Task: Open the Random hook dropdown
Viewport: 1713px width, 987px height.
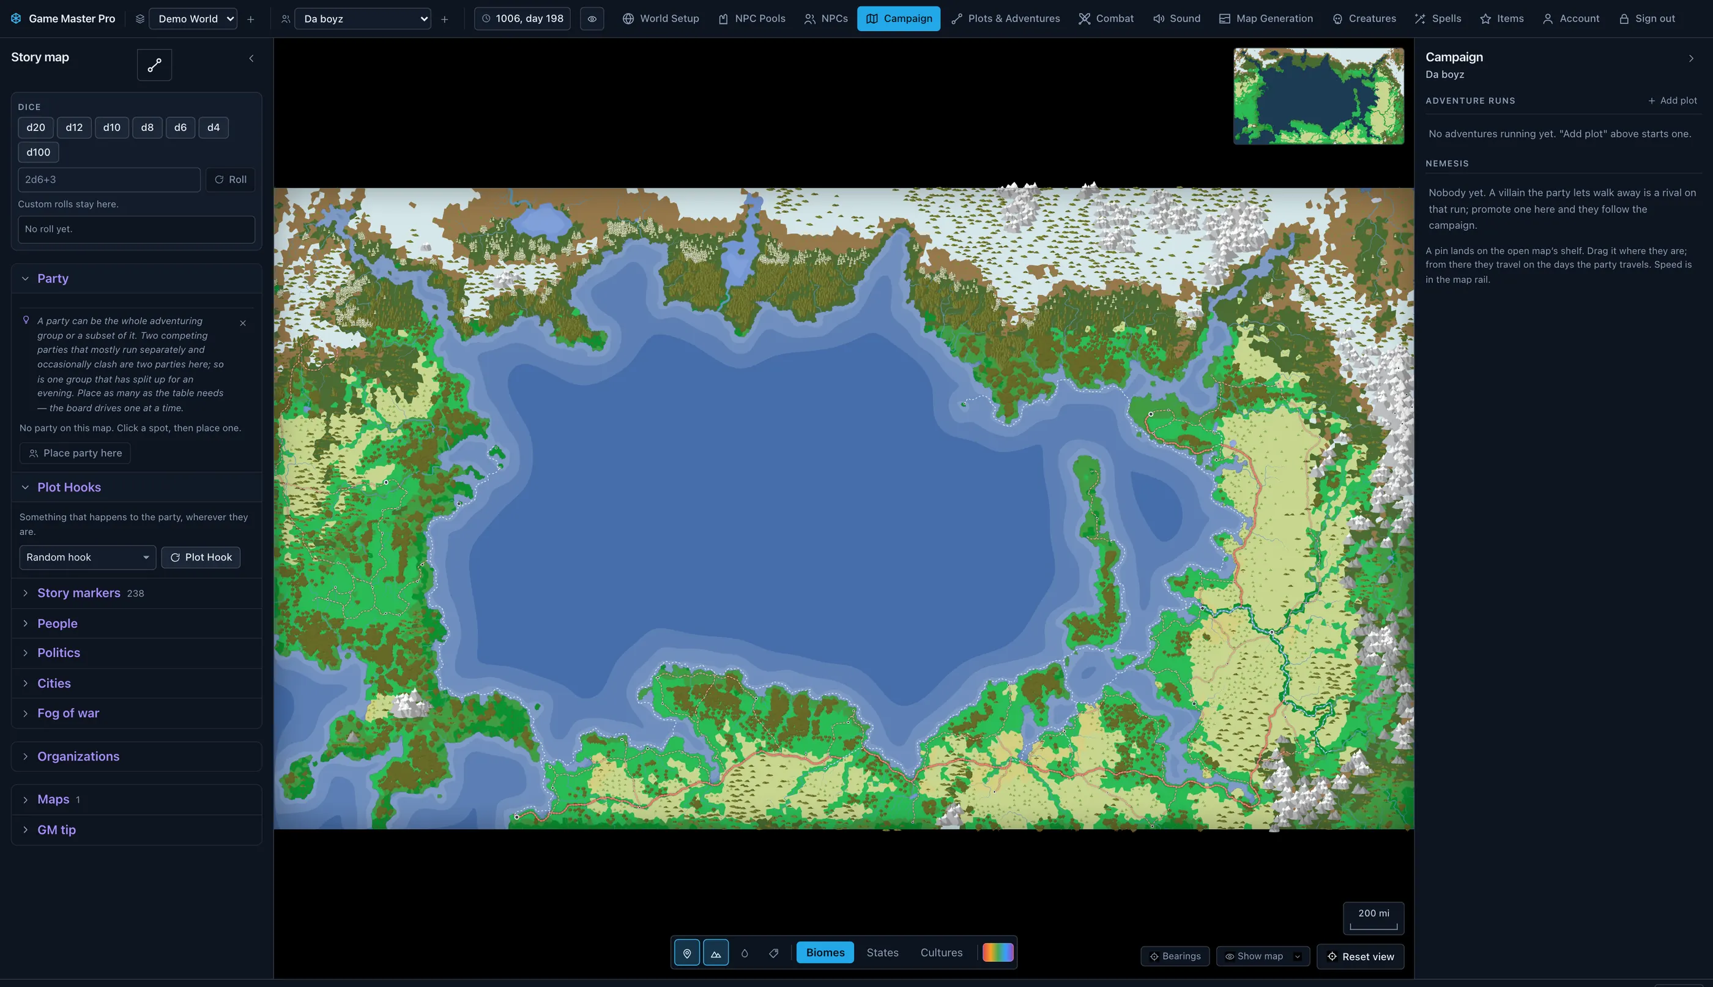Action: tap(87, 557)
